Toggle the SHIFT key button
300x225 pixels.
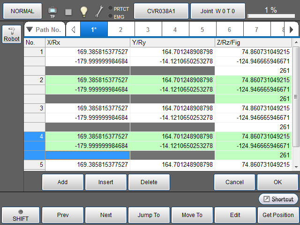click(20, 215)
